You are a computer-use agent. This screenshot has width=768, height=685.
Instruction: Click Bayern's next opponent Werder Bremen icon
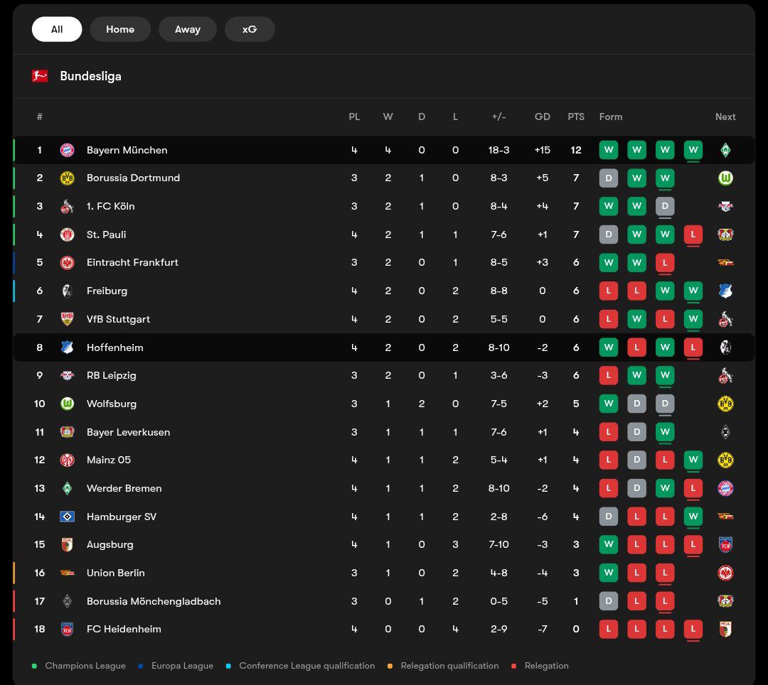(x=725, y=150)
